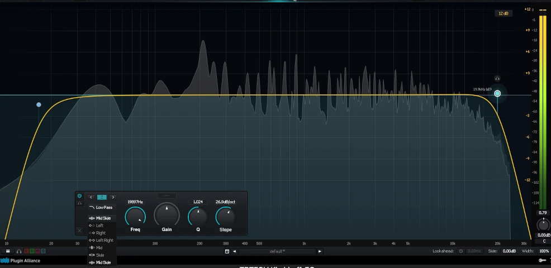Select the high pass band node near 15Hz
The image size is (551, 268).
tap(39, 104)
